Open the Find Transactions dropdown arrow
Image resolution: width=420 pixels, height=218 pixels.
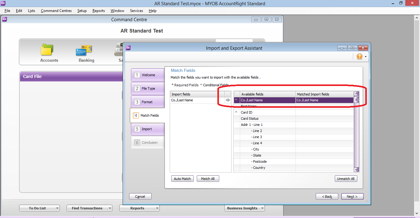coord(110,208)
